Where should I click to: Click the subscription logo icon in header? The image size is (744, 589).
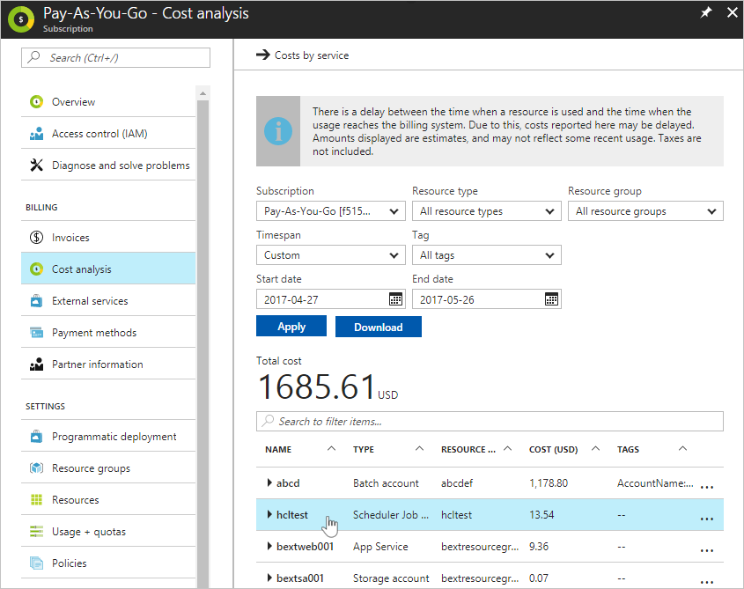coord(20,19)
